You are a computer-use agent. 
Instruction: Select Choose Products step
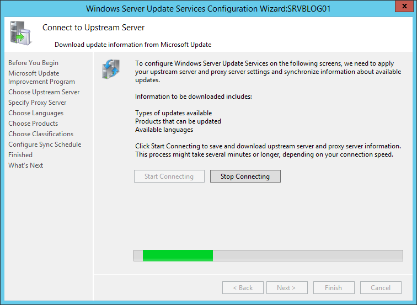point(33,124)
